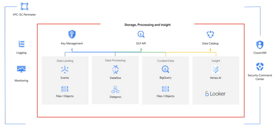
Task: Click the 'Key Management' label
Action: (x=72, y=43)
